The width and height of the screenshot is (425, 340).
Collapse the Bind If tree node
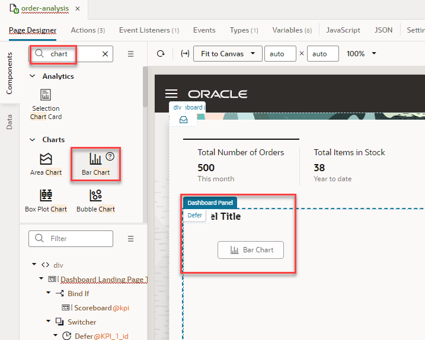click(x=48, y=293)
